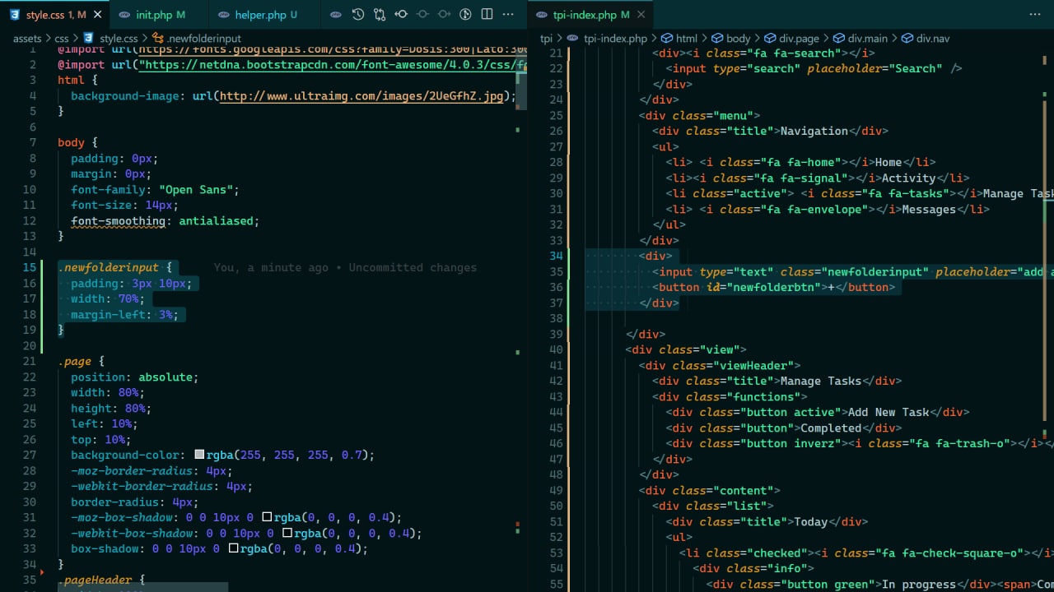Screen dimensions: 1054x592
Task: Switch to the init.php tab
Action: (159, 15)
